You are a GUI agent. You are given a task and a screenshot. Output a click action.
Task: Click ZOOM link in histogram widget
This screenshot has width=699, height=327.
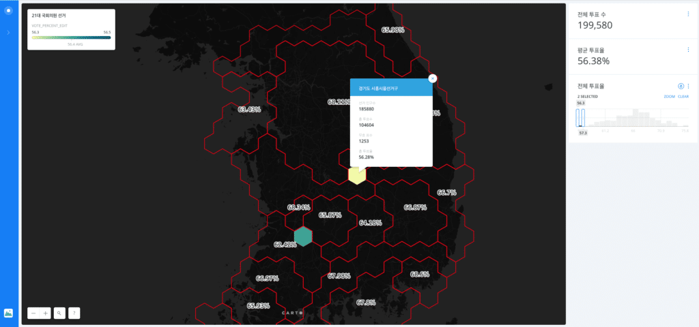(x=669, y=97)
